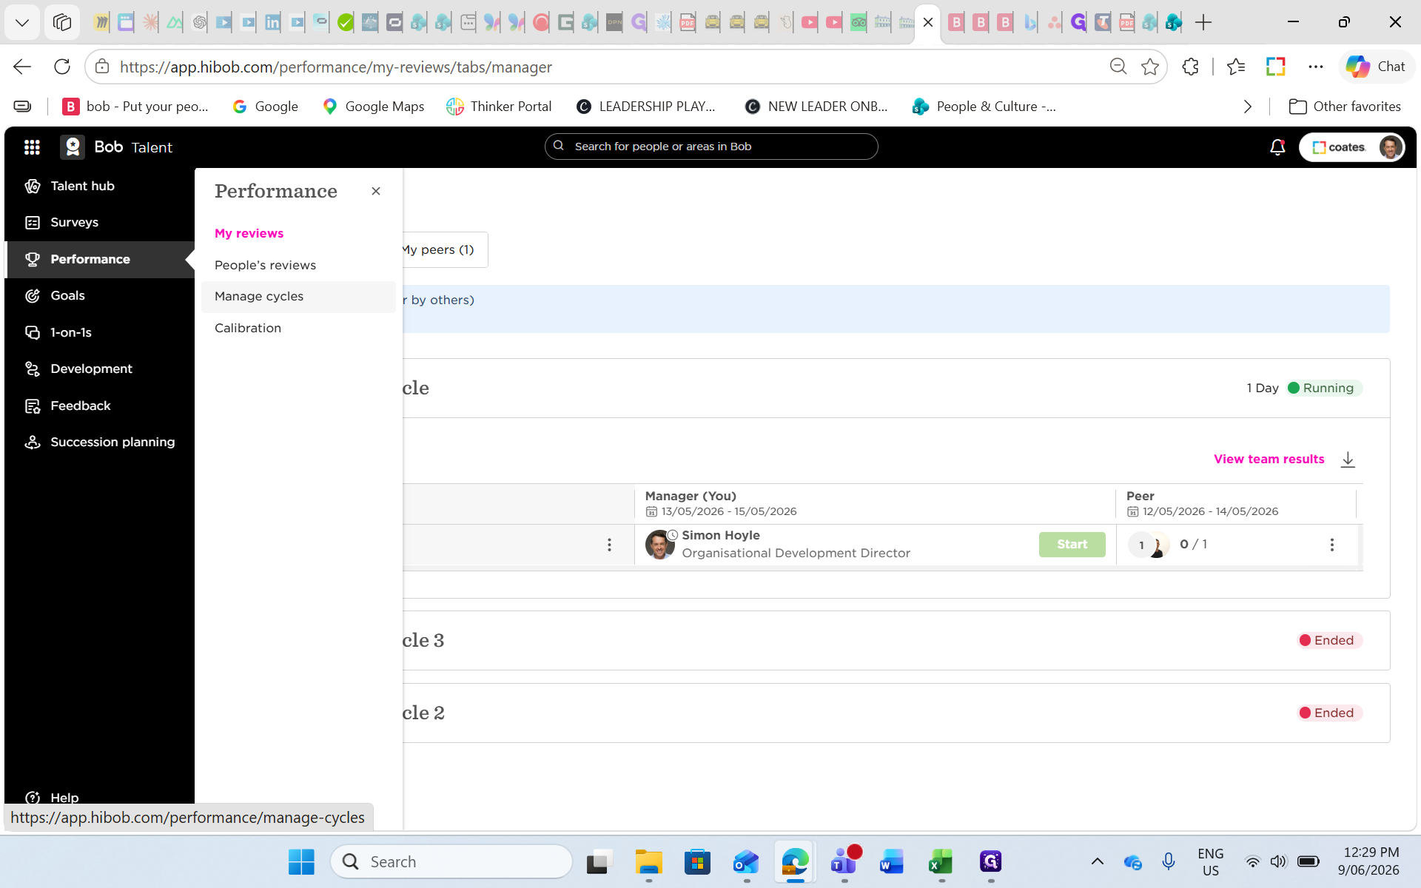Image resolution: width=1421 pixels, height=888 pixels.
Task: Show hidden system tray icons
Action: 1098,862
